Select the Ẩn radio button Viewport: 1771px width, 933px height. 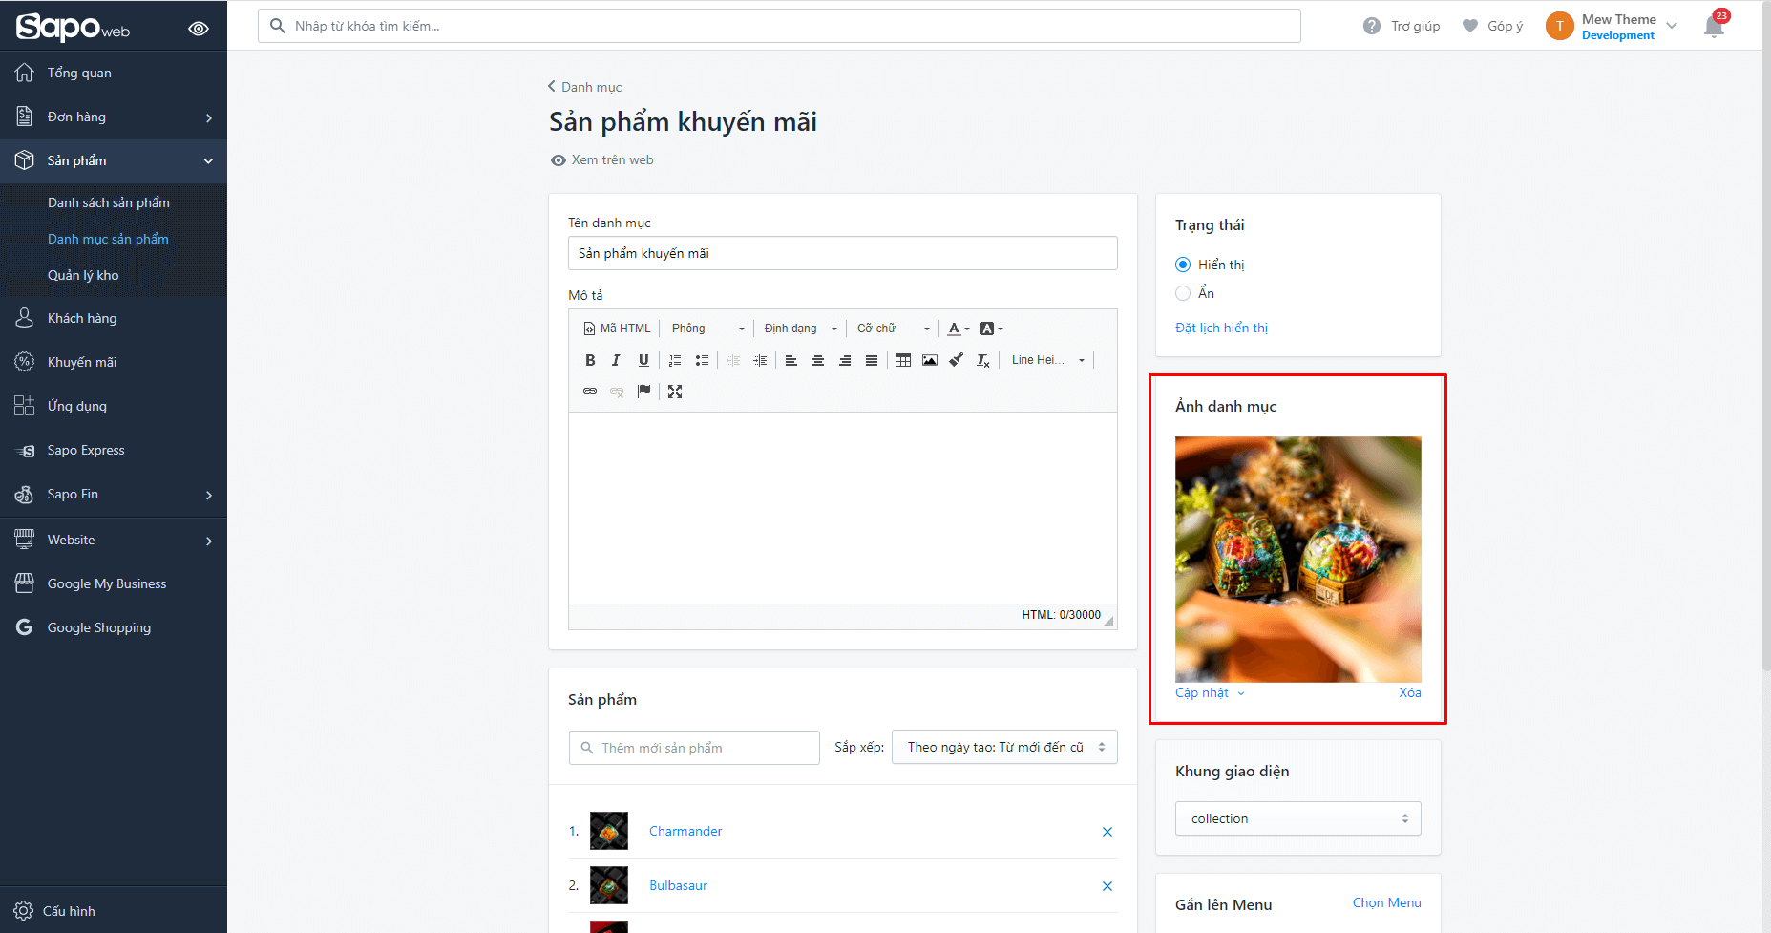coord(1183,293)
